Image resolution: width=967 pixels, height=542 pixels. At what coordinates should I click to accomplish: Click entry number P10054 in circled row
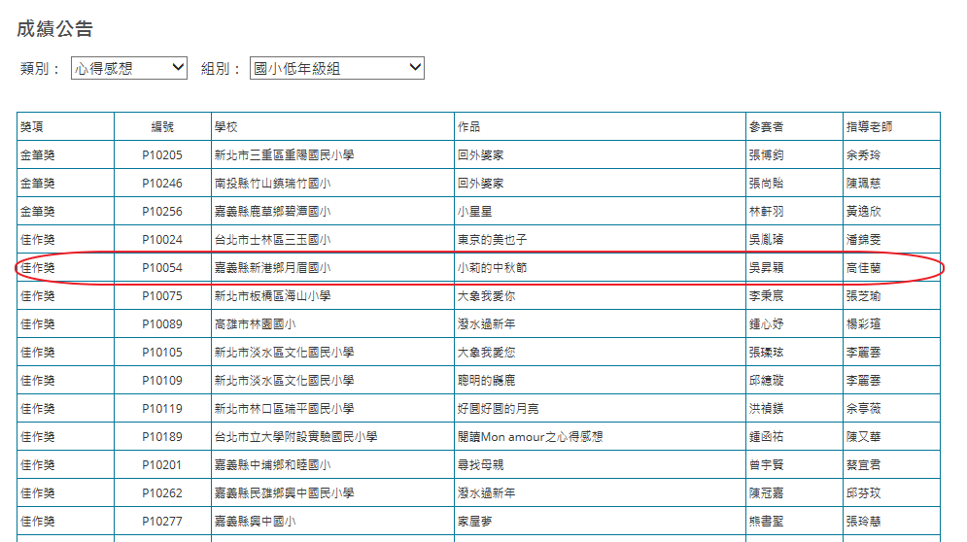(161, 268)
